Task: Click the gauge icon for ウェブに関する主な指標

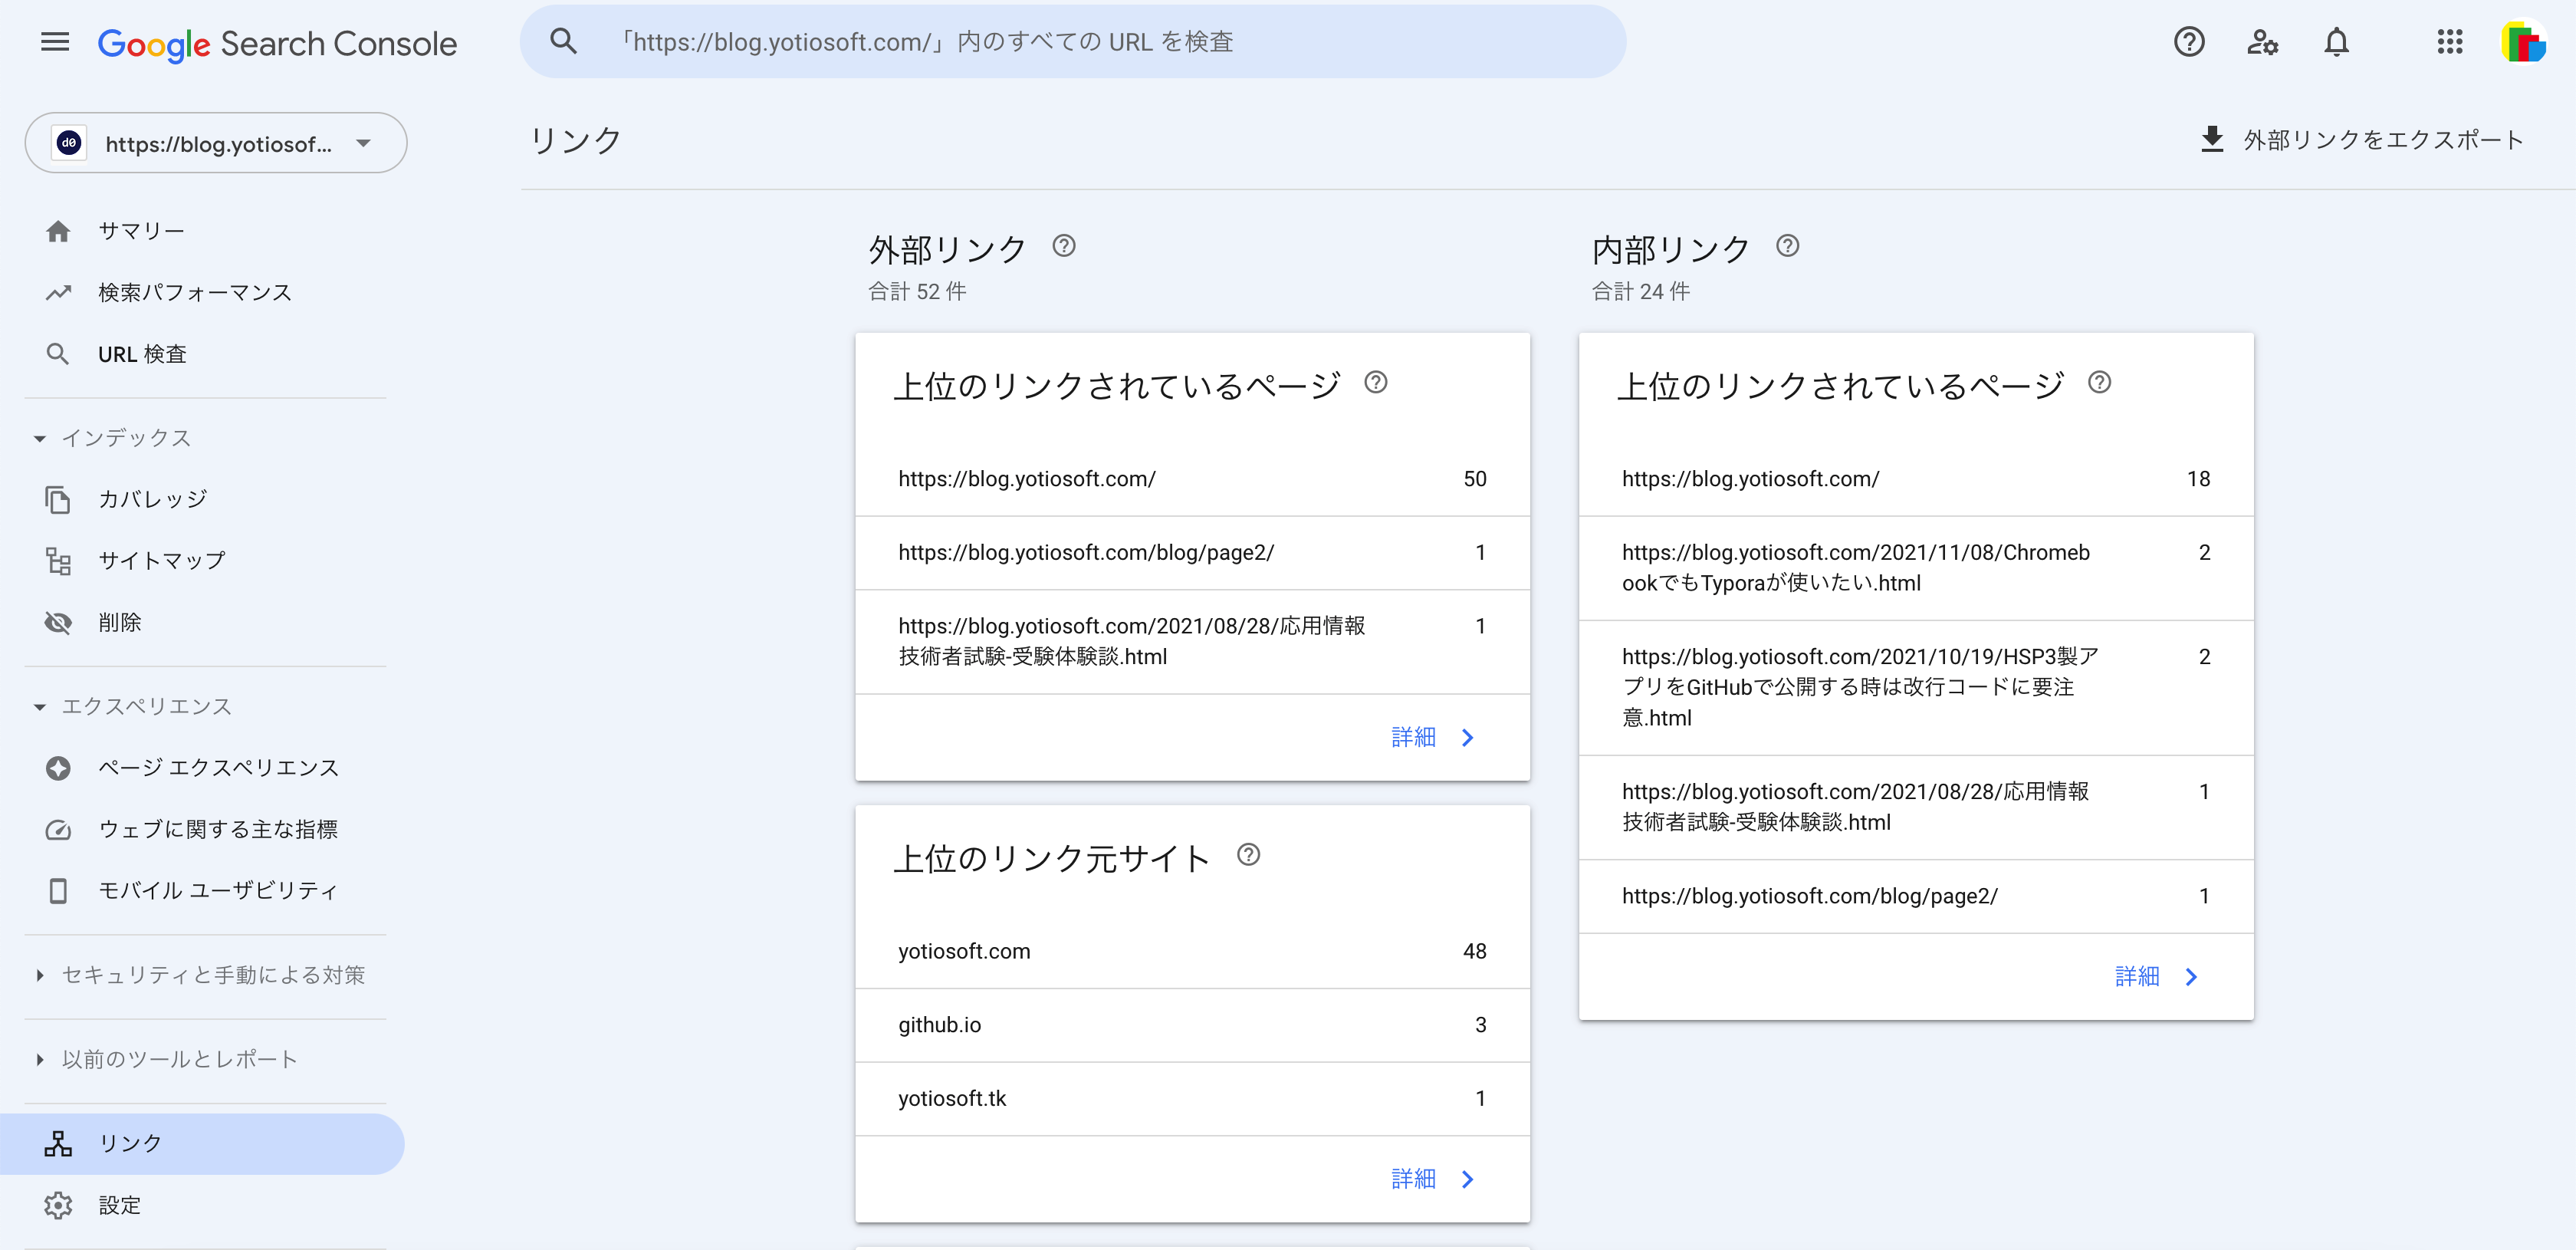Action: click(58, 829)
